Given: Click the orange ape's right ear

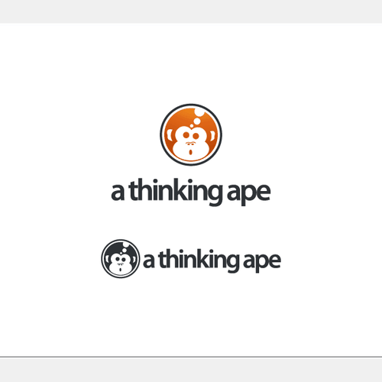Looking at the screenshot, I should (x=212, y=137).
